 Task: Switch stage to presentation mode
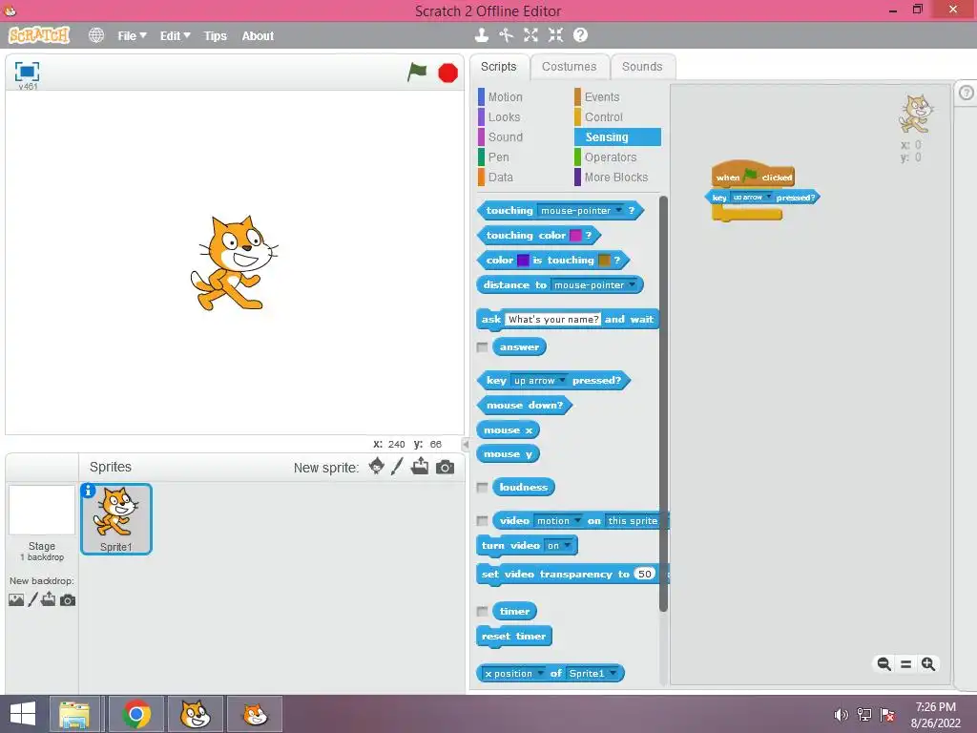(27, 72)
